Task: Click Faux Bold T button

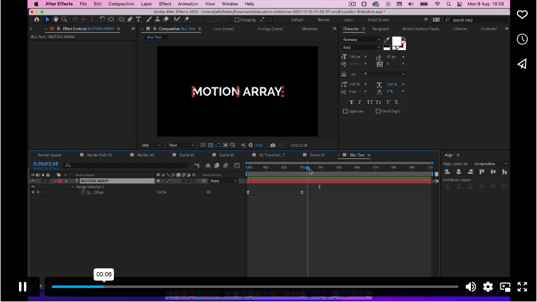Action: 351,102
